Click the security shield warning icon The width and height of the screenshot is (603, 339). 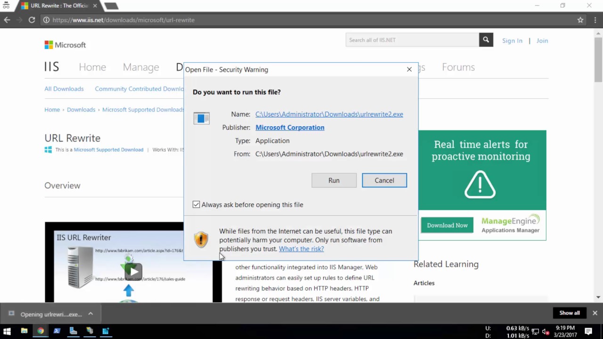point(201,239)
